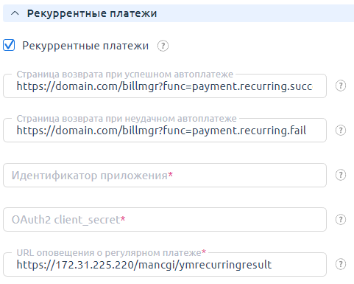Uncheck the Рекуррентные платежи checkbox
Screen dimensions: 354x284
(9, 45)
